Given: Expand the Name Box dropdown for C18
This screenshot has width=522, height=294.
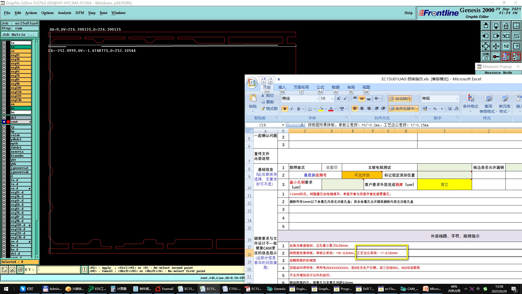Looking at the screenshot, I should (283, 125).
